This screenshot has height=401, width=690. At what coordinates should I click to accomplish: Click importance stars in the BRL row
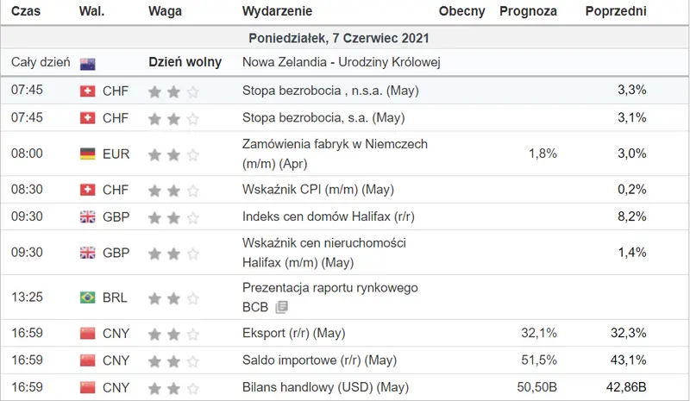[173, 298]
